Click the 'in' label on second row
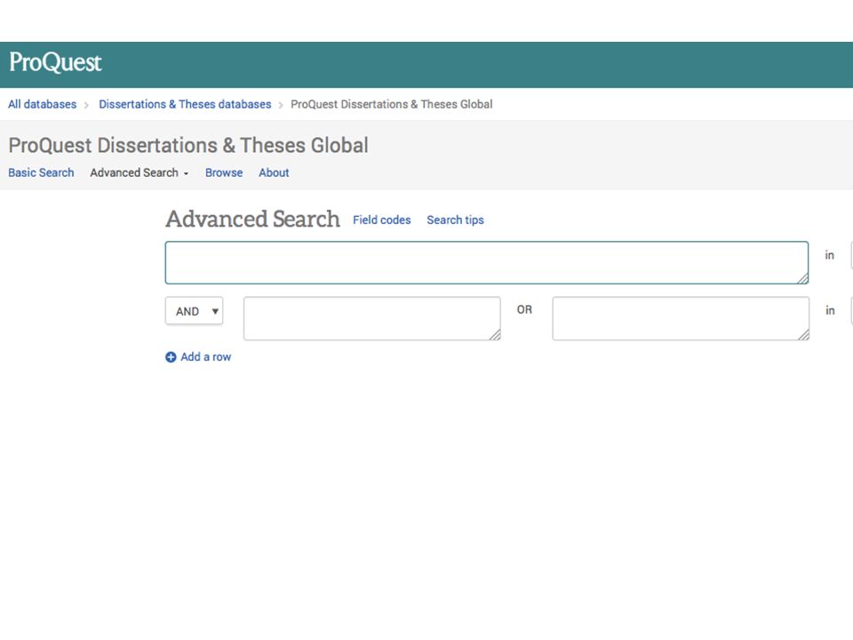This screenshot has width=853, height=640. pos(830,310)
